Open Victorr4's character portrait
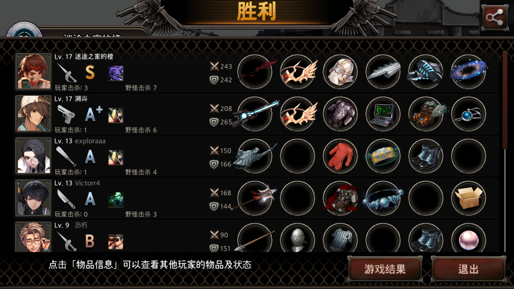This screenshot has height=289, width=514. point(33,198)
